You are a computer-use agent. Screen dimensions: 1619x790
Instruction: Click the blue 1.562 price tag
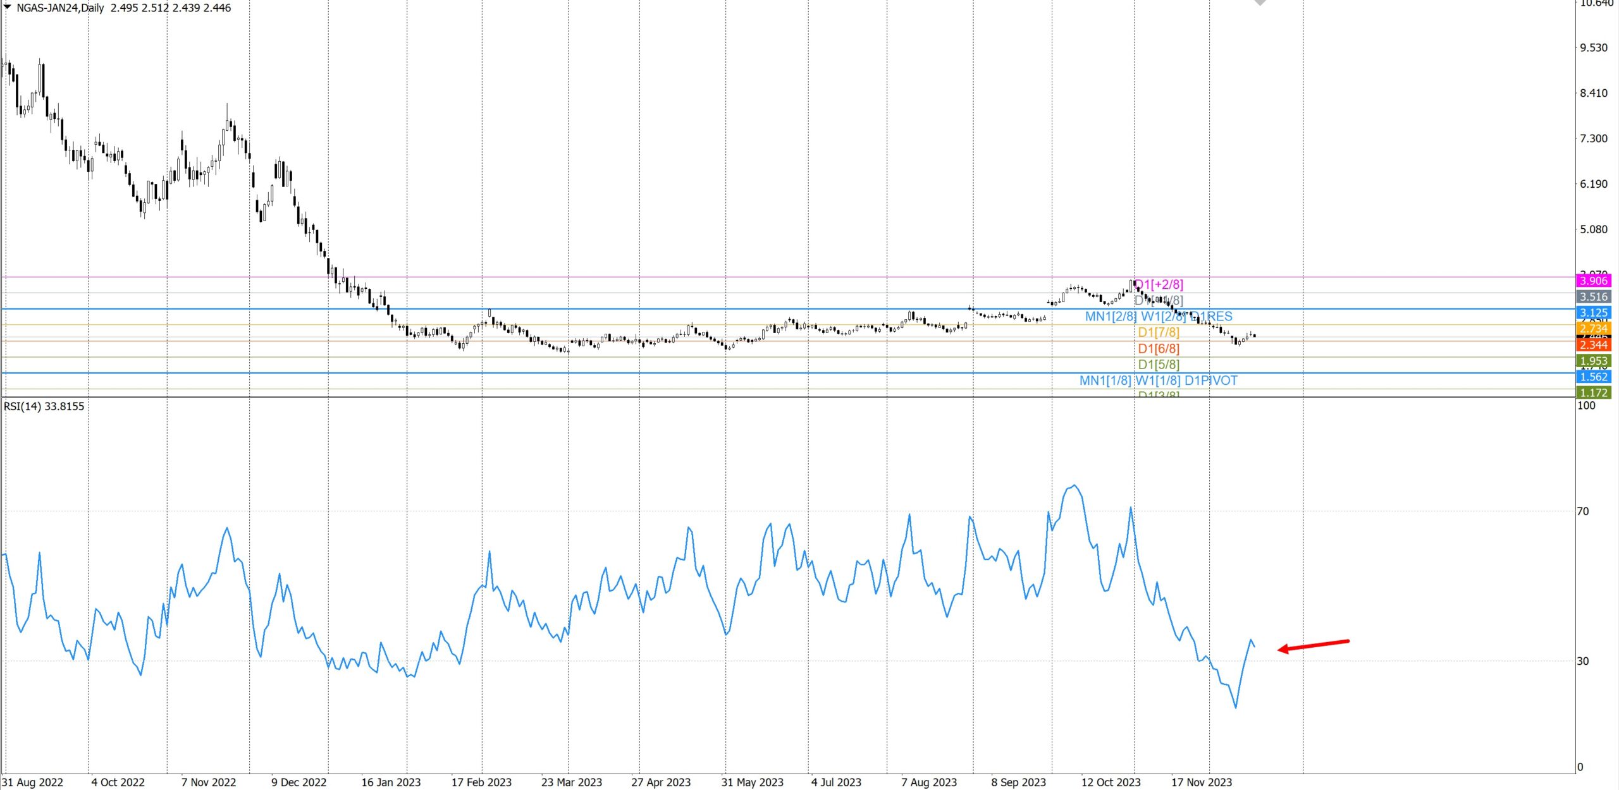coord(1593,377)
